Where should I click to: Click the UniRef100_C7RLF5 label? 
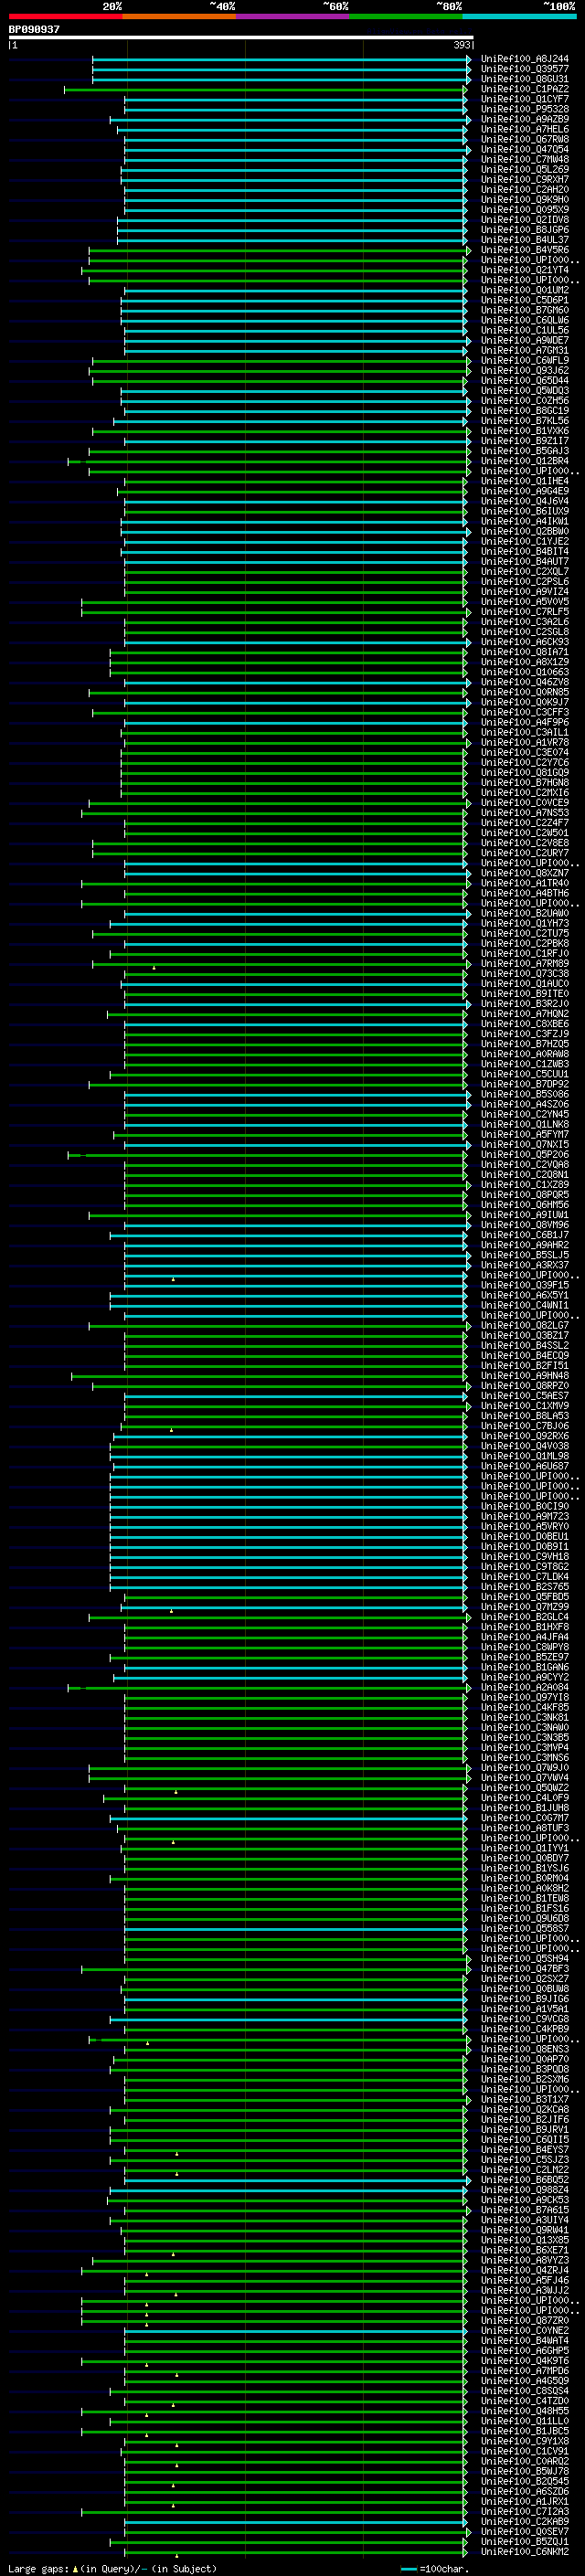click(x=525, y=612)
